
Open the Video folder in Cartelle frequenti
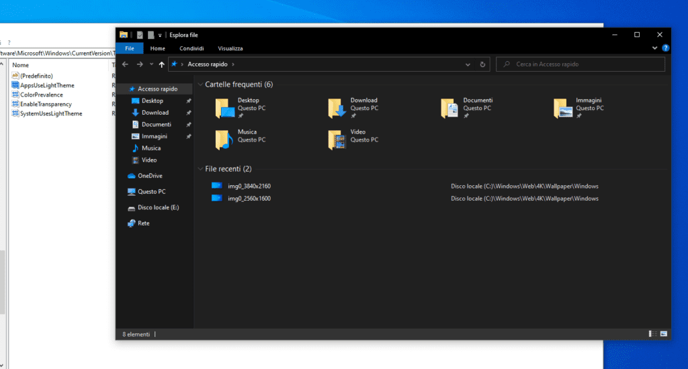click(336, 139)
